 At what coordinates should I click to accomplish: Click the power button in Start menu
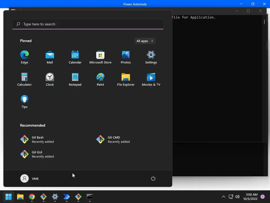pos(153,178)
